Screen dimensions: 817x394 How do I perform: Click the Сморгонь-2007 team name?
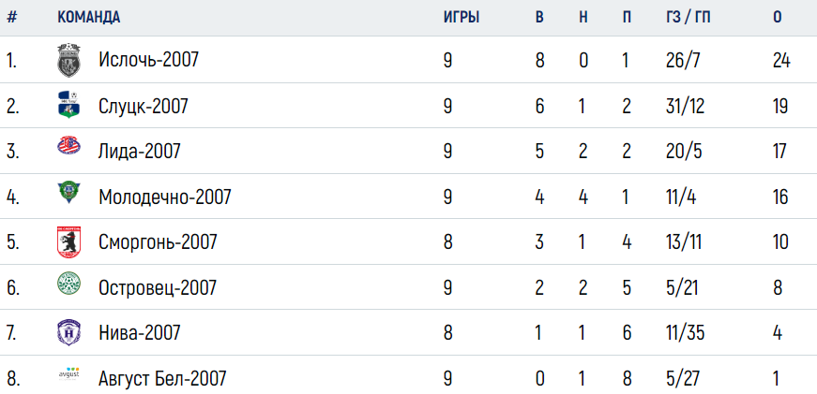coord(158,242)
